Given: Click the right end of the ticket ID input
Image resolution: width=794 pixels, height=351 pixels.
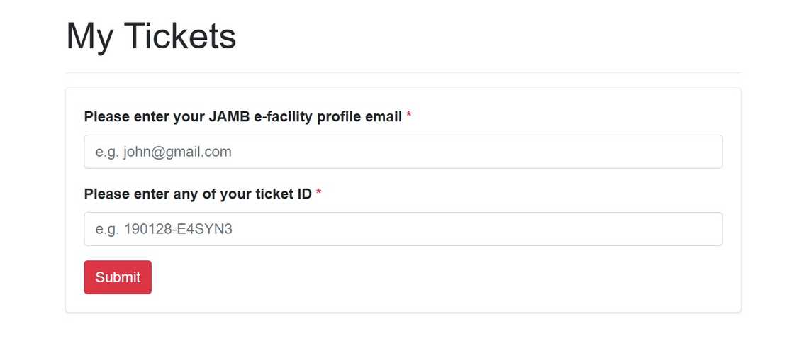Looking at the screenshot, I should 709,229.
